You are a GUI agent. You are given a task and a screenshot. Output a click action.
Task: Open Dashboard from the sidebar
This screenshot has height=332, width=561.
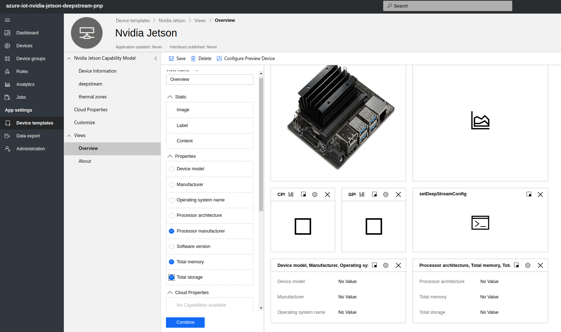[x=27, y=33]
